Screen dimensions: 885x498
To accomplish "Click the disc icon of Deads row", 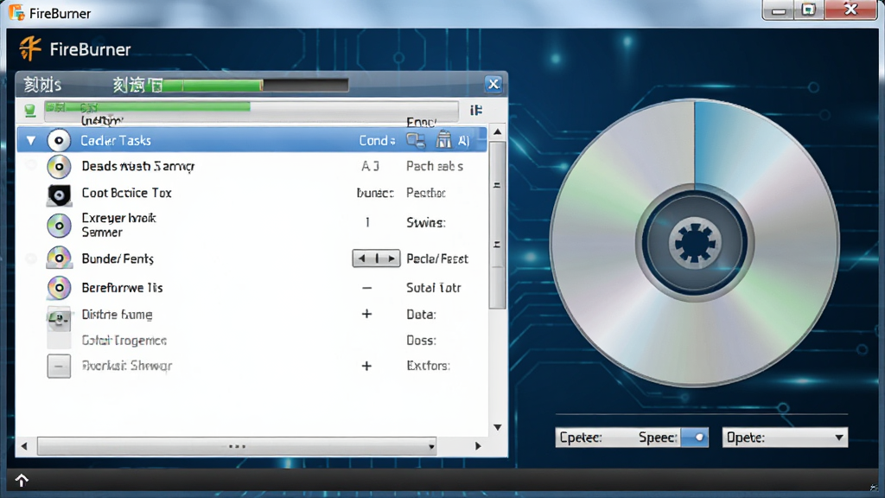I will 59,167.
